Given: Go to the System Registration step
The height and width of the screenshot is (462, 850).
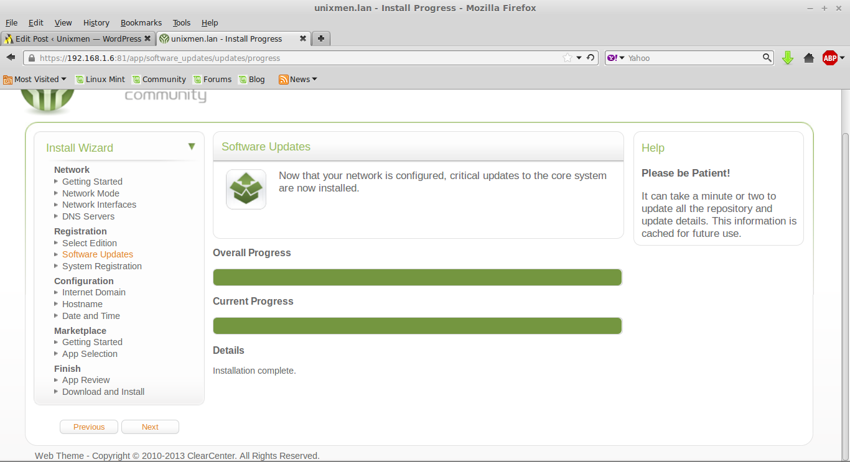Looking at the screenshot, I should (x=102, y=266).
